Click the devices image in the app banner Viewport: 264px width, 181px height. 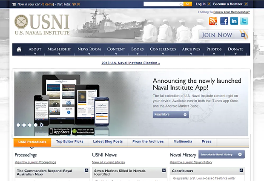pos(72,101)
